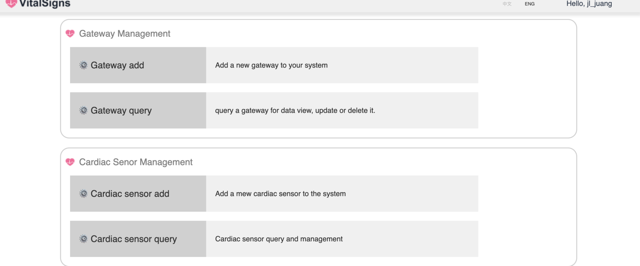Switch language to 中文
640x266 pixels.
click(507, 4)
